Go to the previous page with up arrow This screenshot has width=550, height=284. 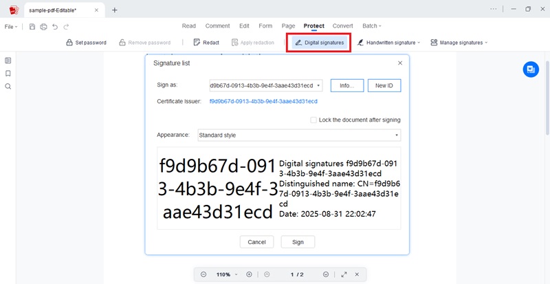pyautogui.click(x=267, y=274)
